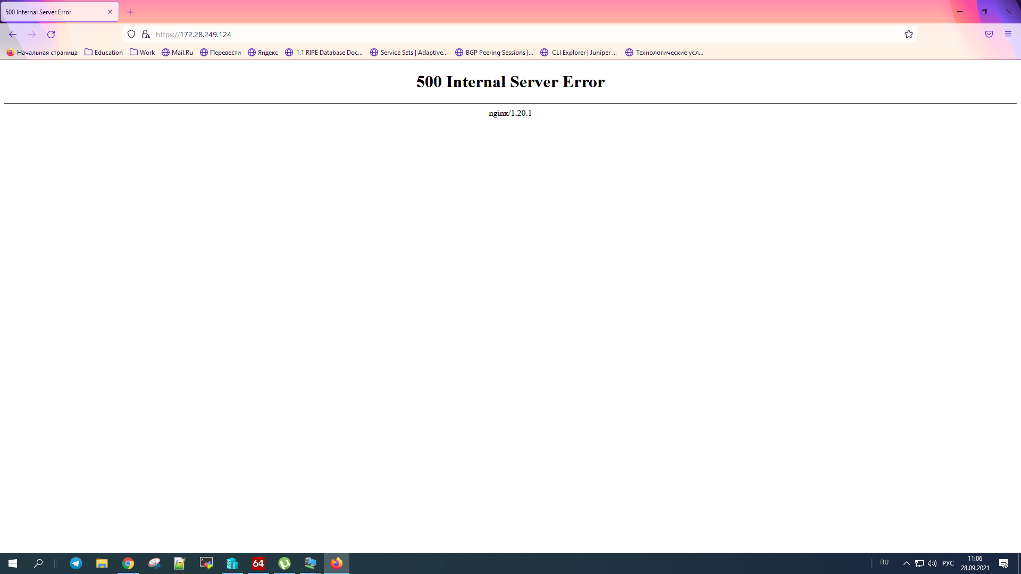Close the 500 Internal Server Error tab
Screen dimensions: 1021x574
[x=110, y=12]
